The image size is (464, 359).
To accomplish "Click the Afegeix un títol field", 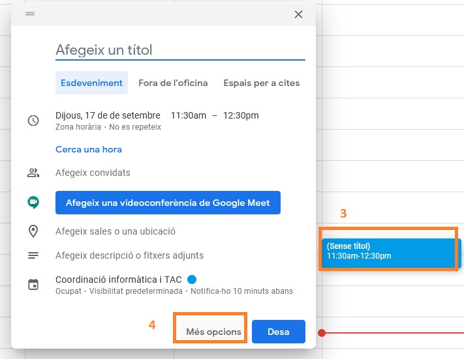I will (x=180, y=50).
